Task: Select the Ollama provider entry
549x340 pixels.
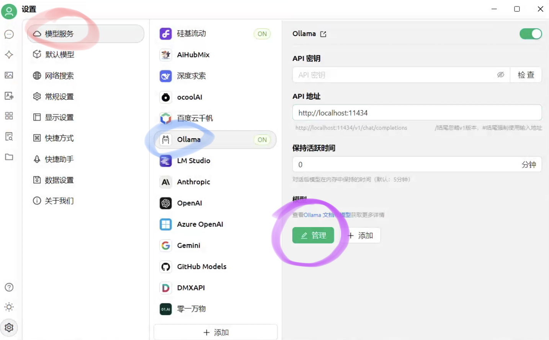Action: tap(215, 140)
